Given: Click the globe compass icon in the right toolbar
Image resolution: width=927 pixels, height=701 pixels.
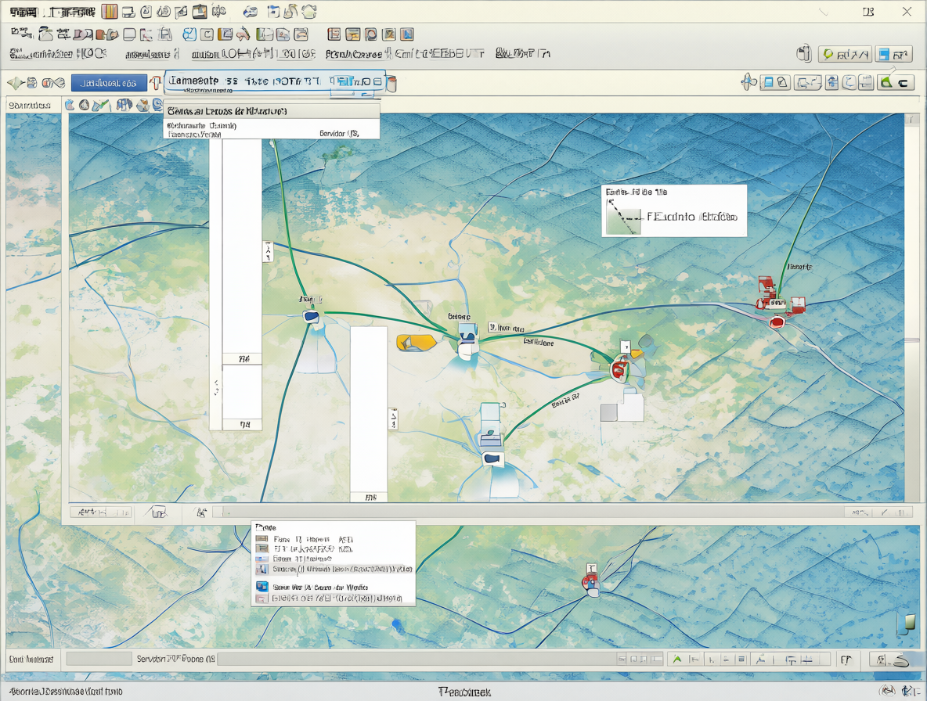Looking at the screenshot, I should (x=748, y=82).
